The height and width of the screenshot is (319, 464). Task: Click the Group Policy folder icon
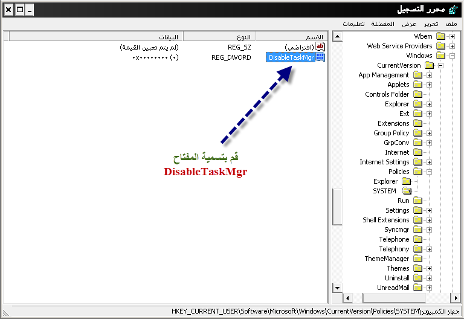click(x=417, y=133)
